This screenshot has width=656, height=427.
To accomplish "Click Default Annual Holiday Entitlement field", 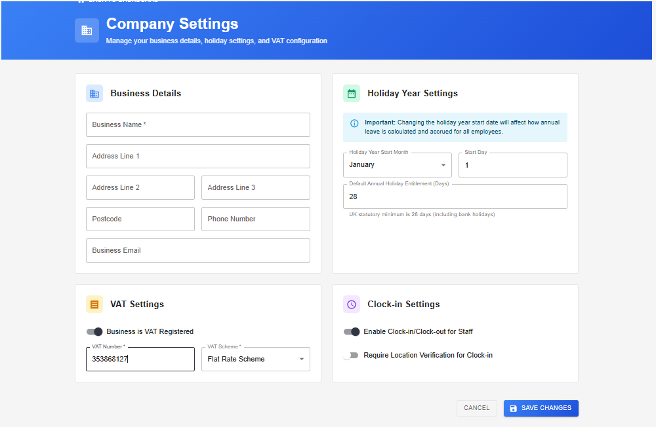I will (x=455, y=196).
